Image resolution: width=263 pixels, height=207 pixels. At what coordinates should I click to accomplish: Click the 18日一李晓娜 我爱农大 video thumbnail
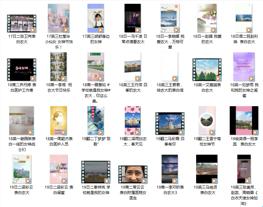[170, 18]
